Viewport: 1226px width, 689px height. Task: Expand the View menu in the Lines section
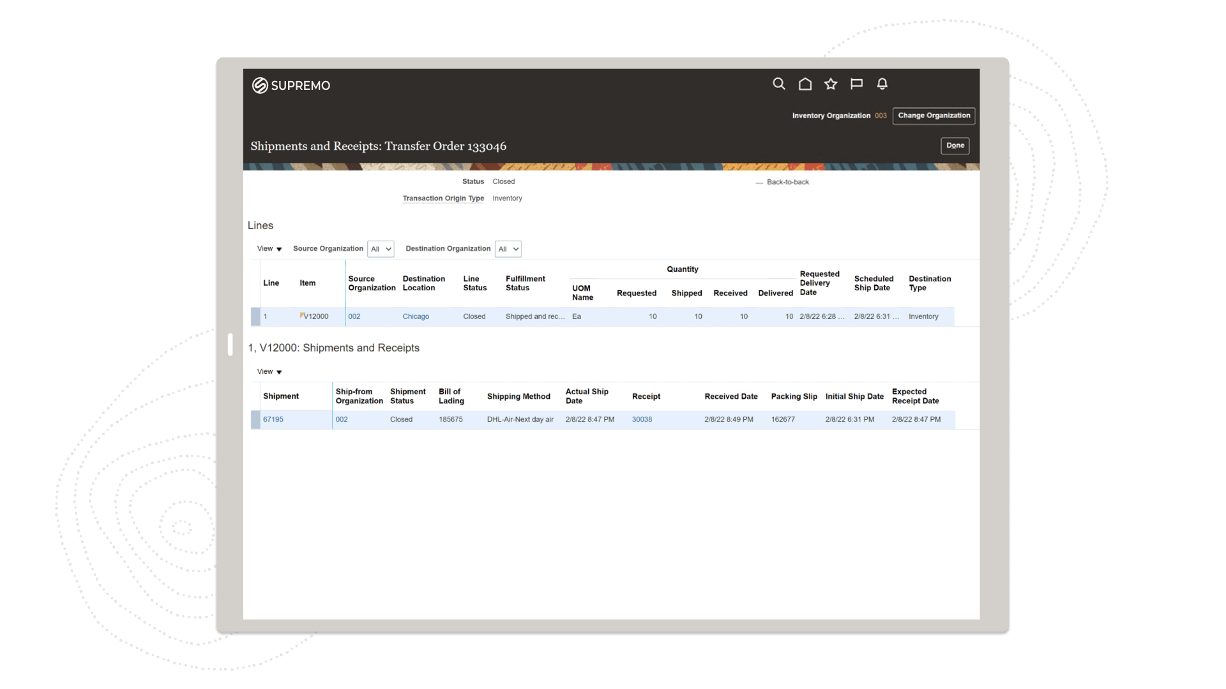pyautogui.click(x=268, y=249)
